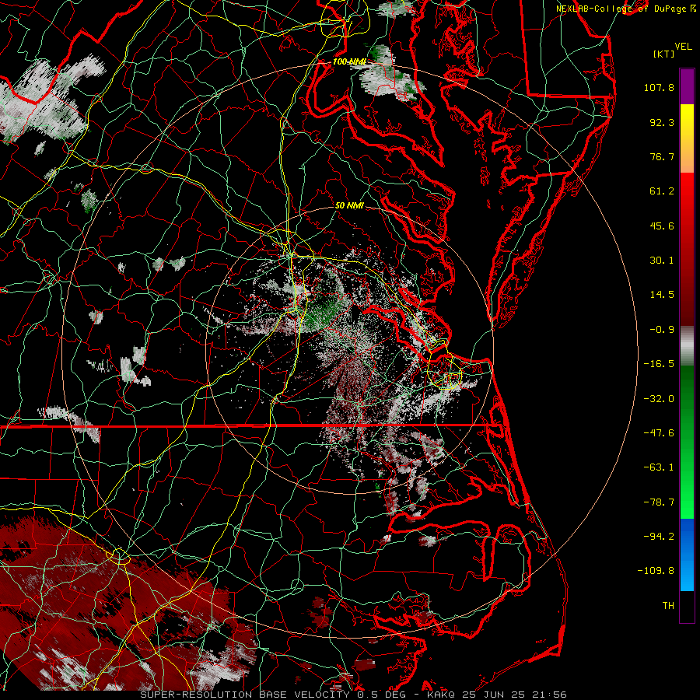Click the yellow segment of the color bar
The height and width of the screenshot is (700, 700).
(x=687, y=121)
